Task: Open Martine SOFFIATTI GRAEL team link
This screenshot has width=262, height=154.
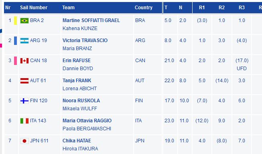Action: pyautogui.click(x=91, y=20)
